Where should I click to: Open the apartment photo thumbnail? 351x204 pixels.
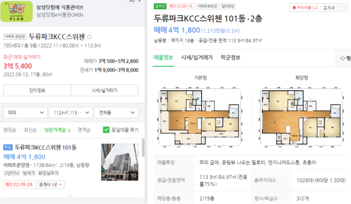[119, 162]
